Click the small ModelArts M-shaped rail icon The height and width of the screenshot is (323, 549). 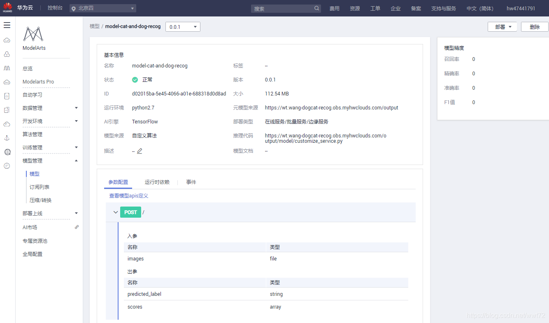(7, 68)
